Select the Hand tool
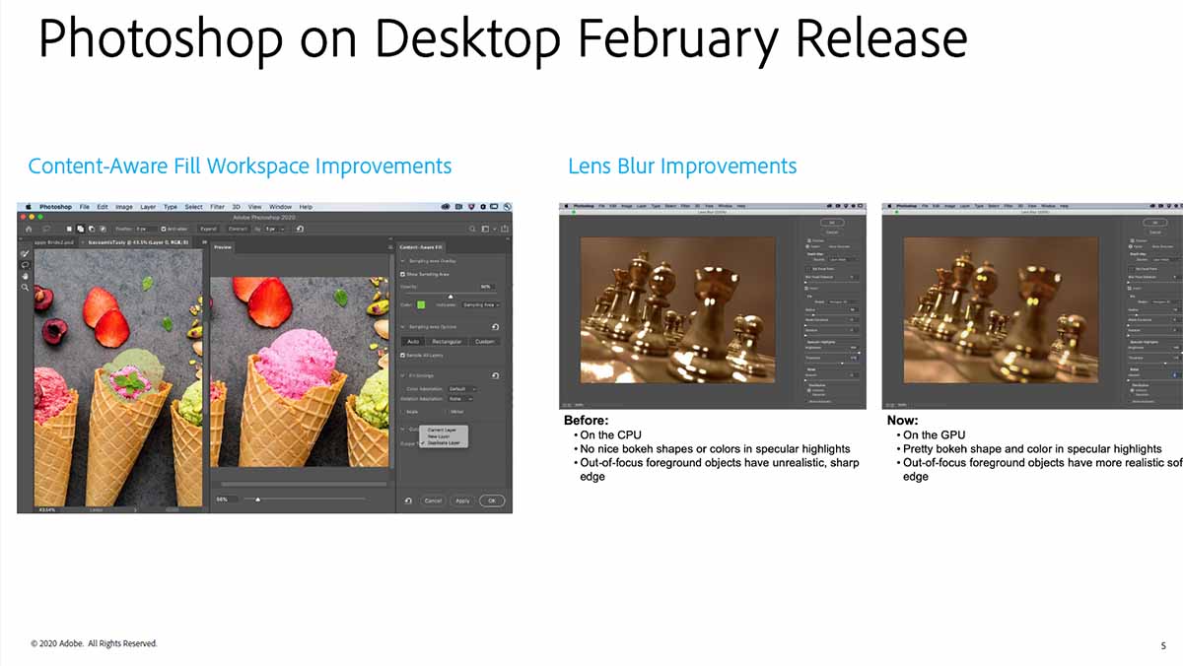This screenshot has height=666, width=1183. pyautogui.click(x=26, y=277)
